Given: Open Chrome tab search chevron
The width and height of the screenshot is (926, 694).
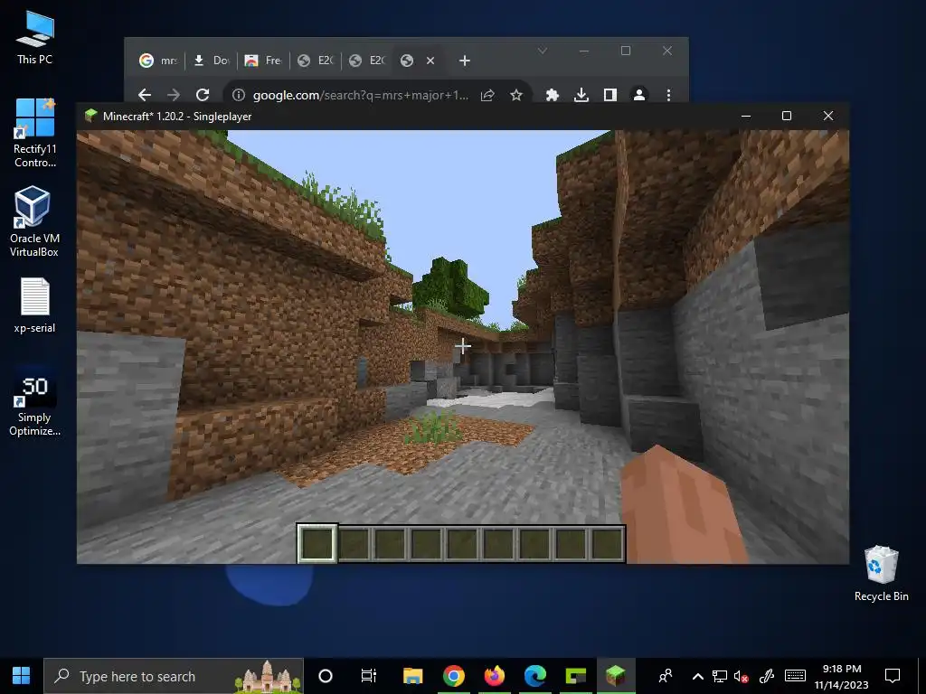Looking at the screenshot, I should tap(543, 51).
